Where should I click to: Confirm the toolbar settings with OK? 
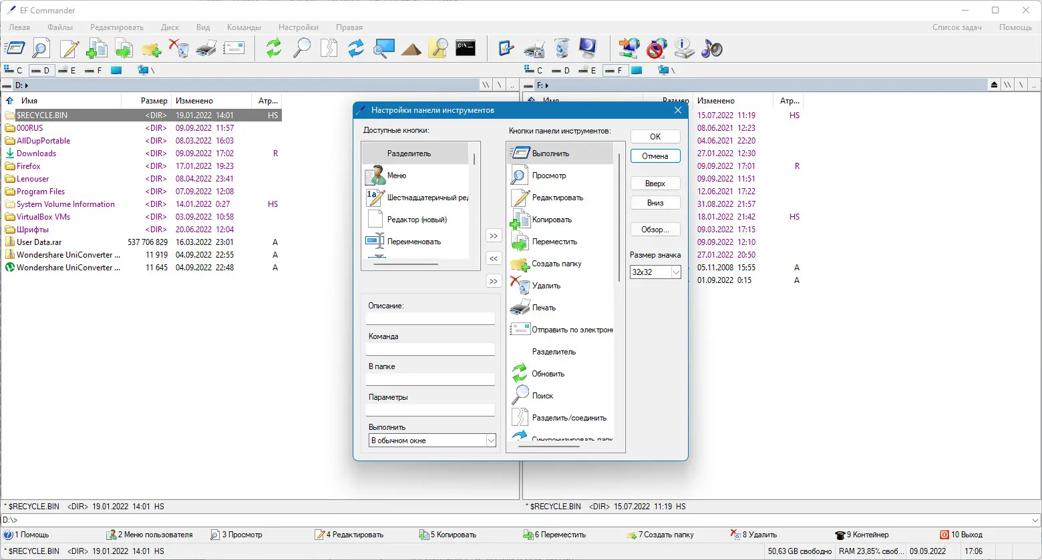(655, 137)
